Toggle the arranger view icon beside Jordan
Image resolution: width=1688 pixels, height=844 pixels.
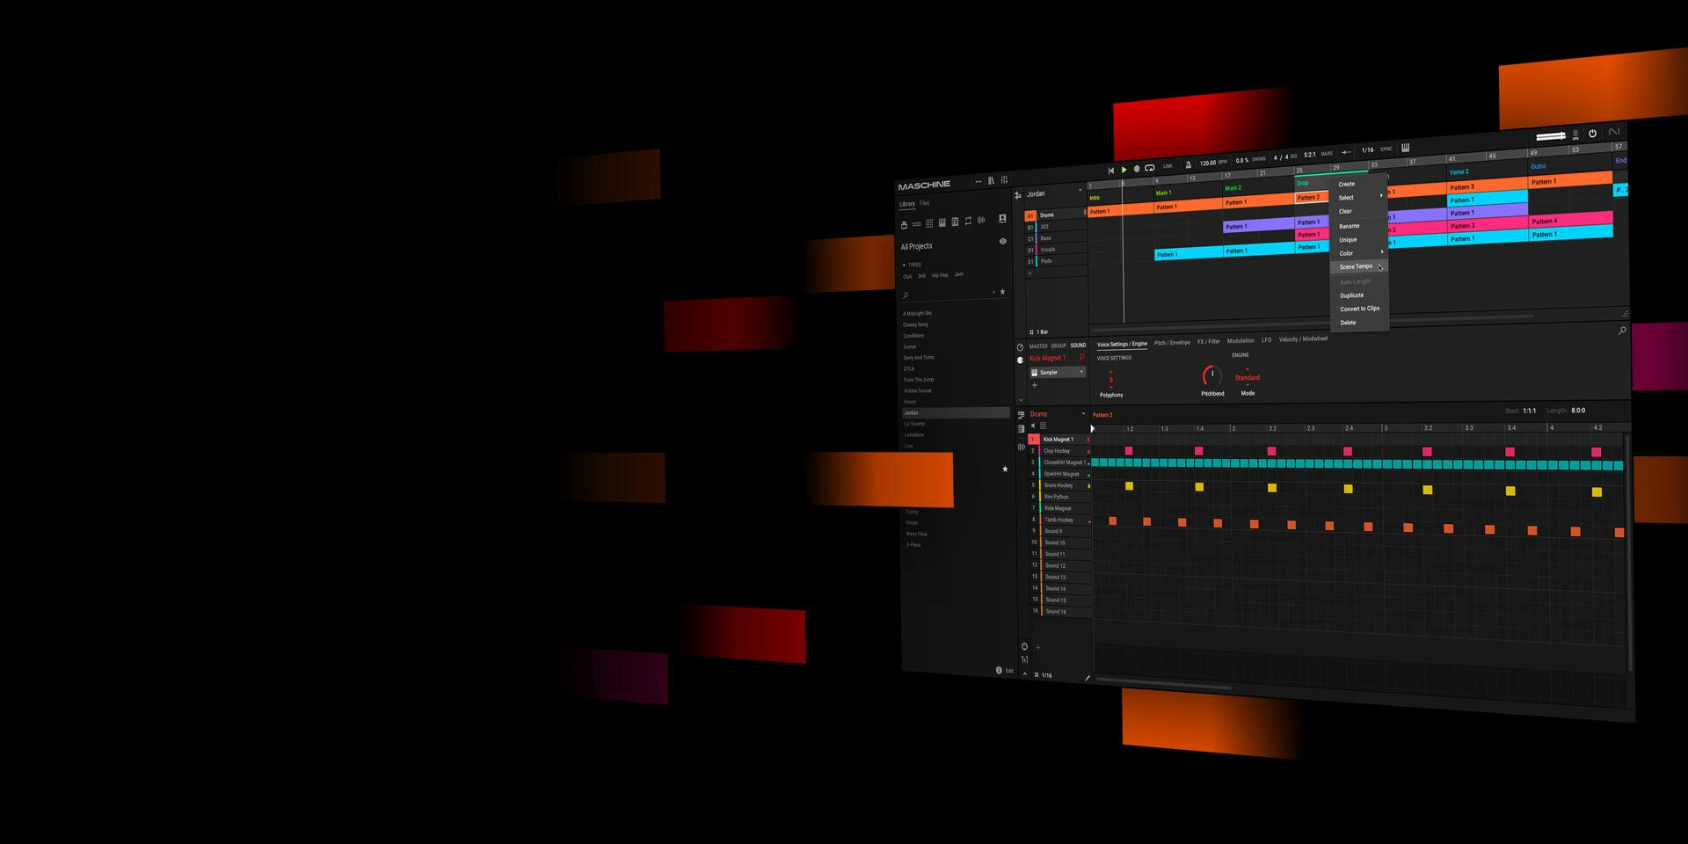coord(1018,195)
